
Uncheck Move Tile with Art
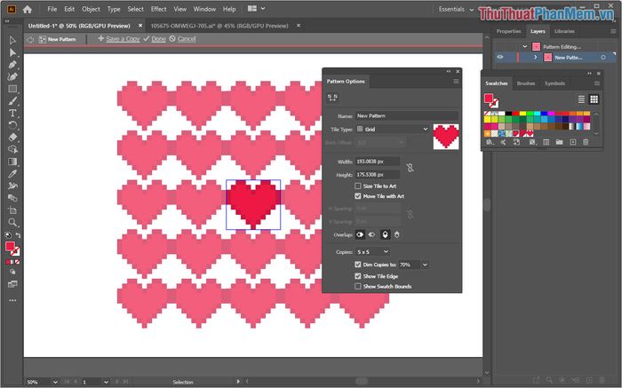coord(358,196)
